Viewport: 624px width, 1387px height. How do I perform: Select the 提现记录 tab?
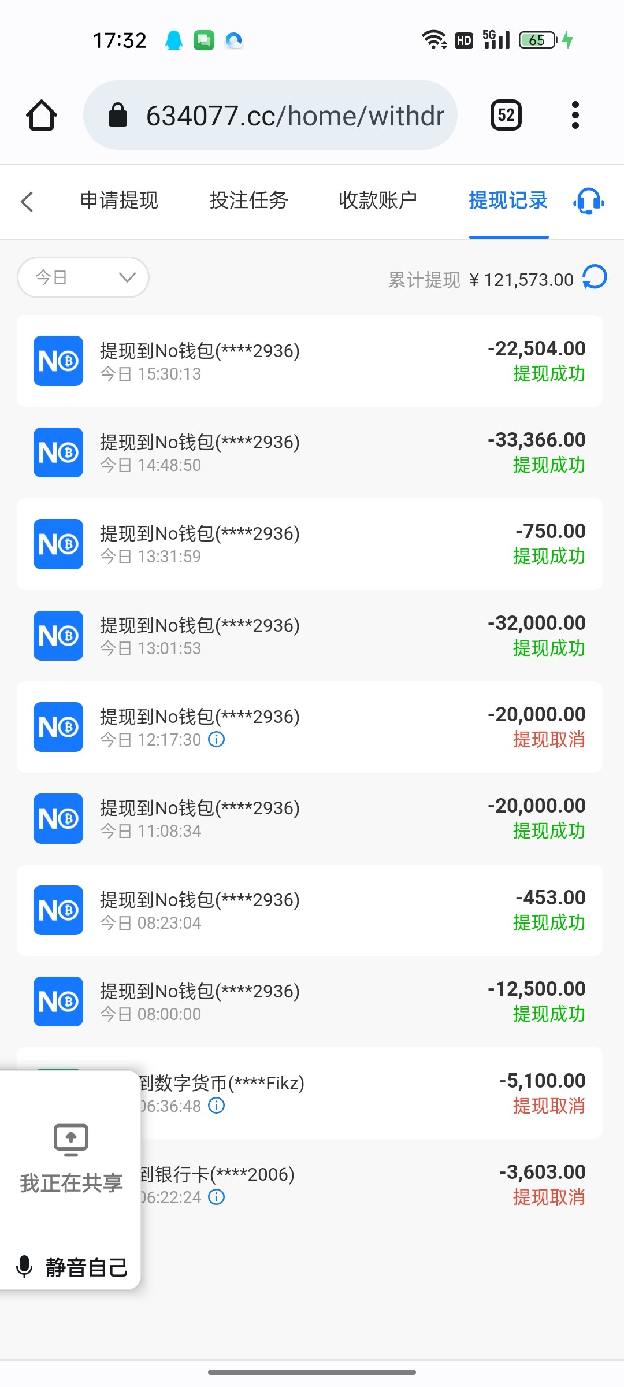508,201
